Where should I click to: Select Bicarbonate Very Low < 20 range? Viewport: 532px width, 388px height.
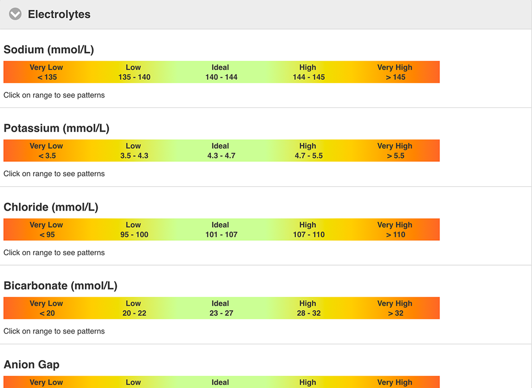(47, 308)
